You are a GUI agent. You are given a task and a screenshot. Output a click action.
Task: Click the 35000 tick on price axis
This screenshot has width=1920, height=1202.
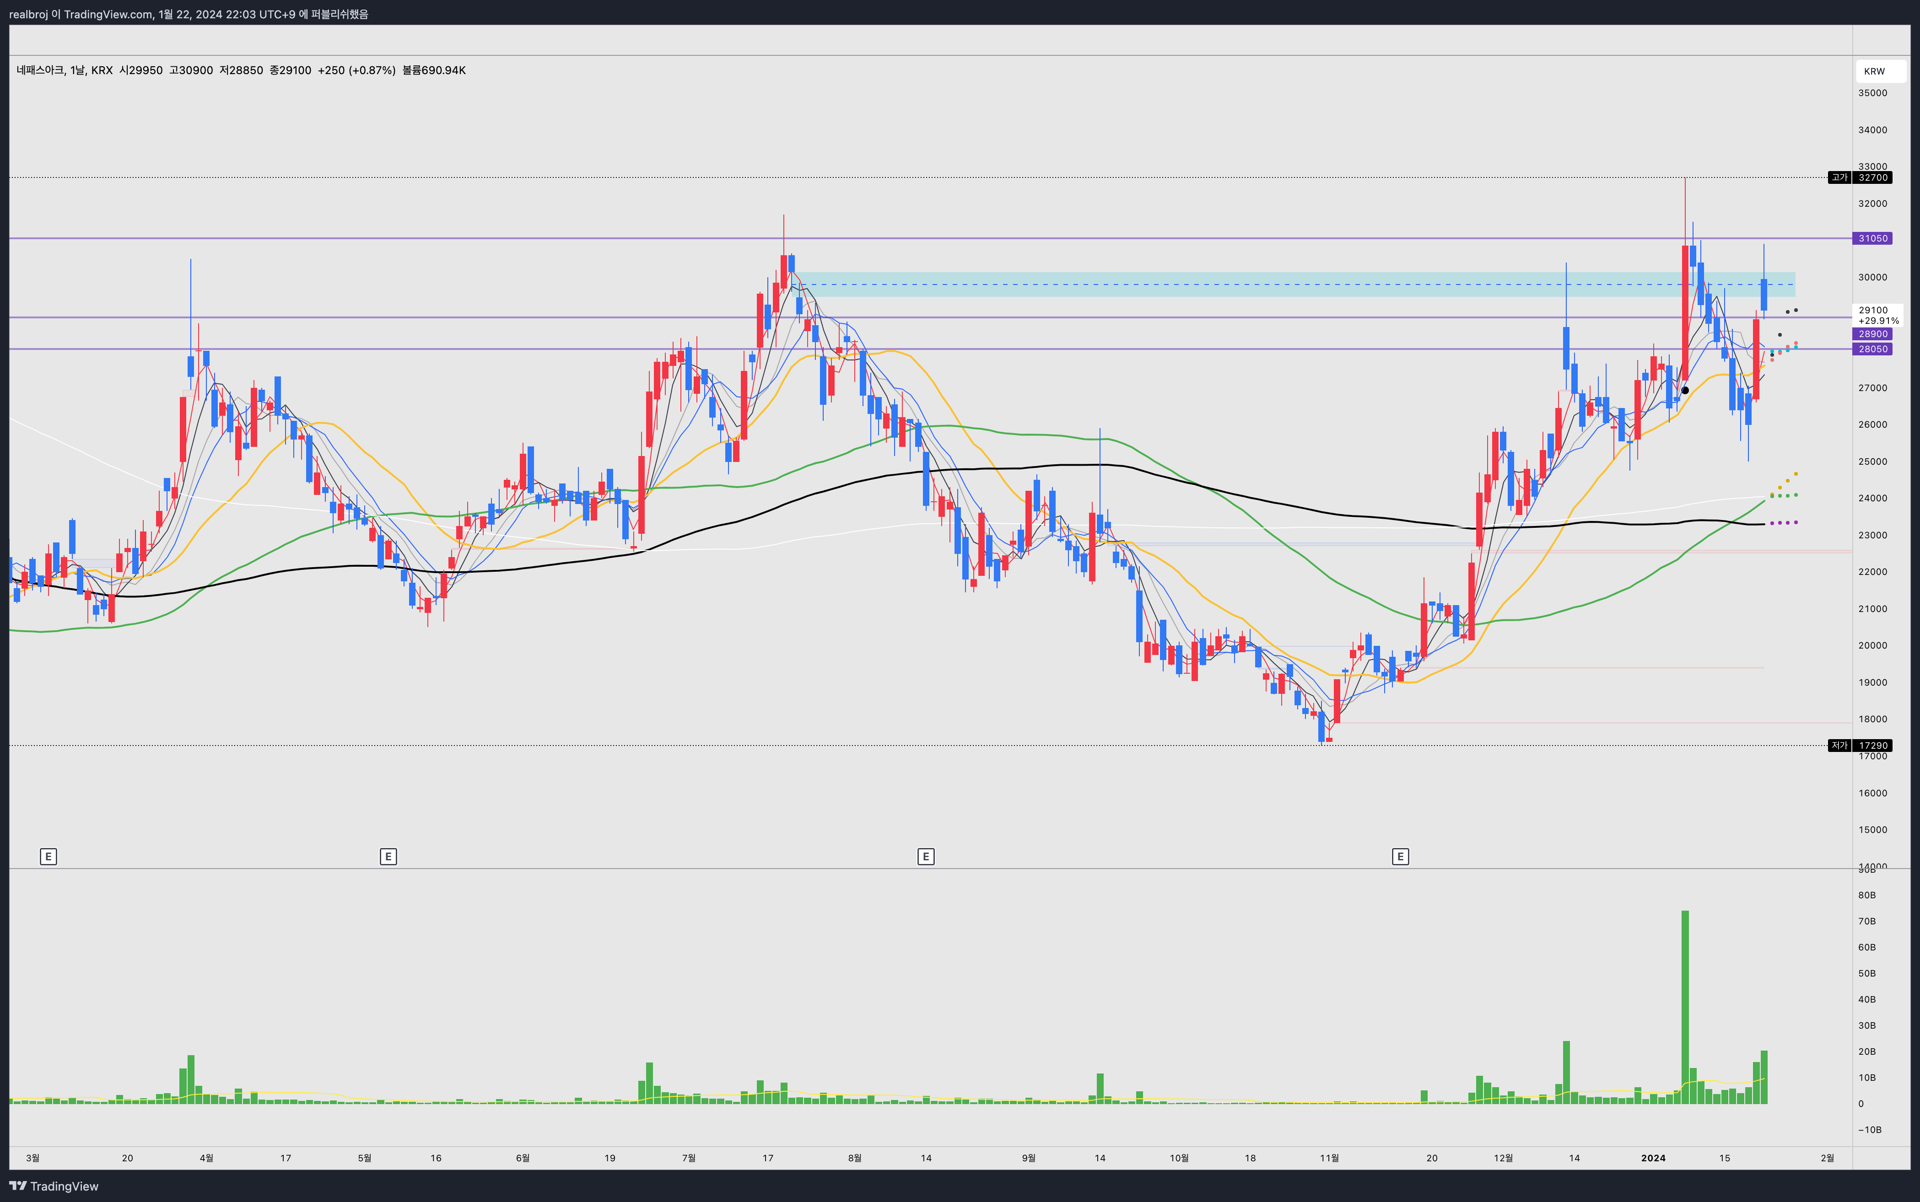(x=1872, y=93)
